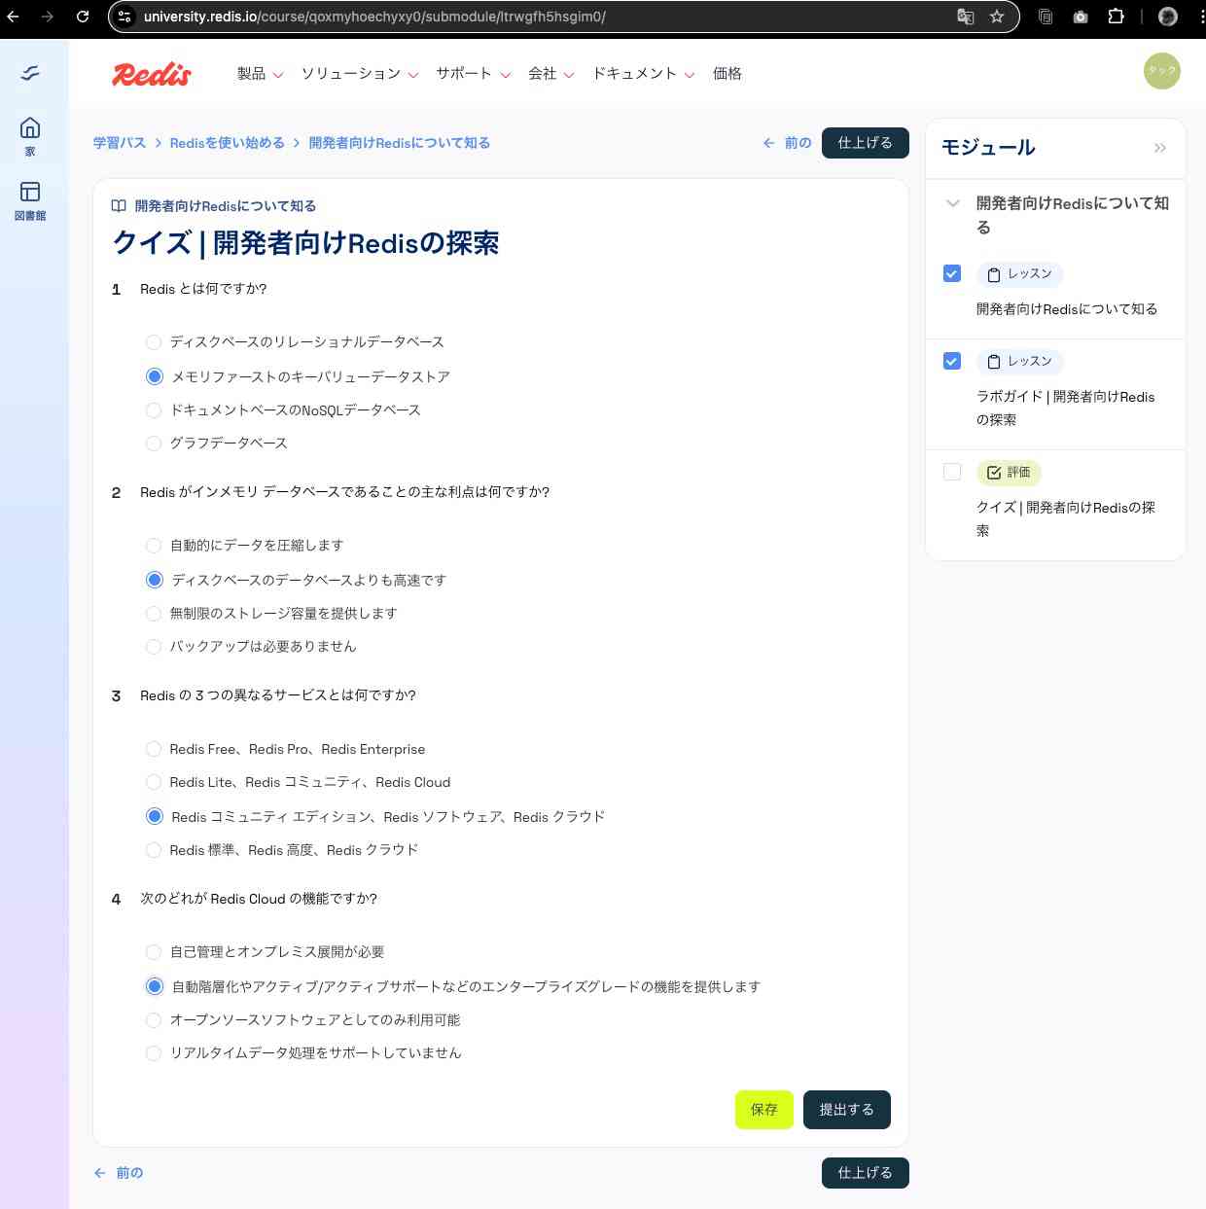Image resolution: width=1206 pixels, height=1209 pixels.
Task: Expand the ソリューション dropdown menu
Action: pyautogui.click(x=359, y=74)
